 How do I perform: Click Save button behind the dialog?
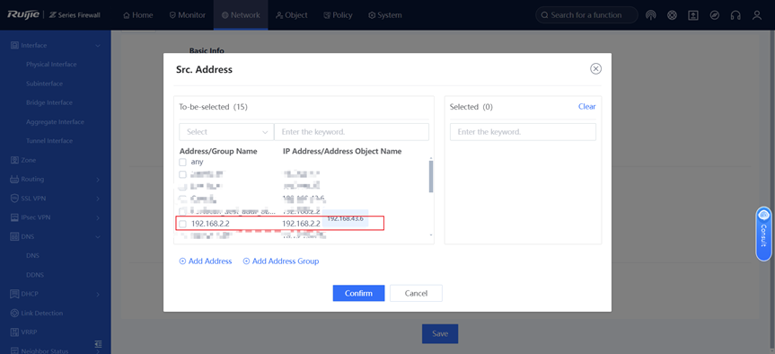[x=440, y=333]
